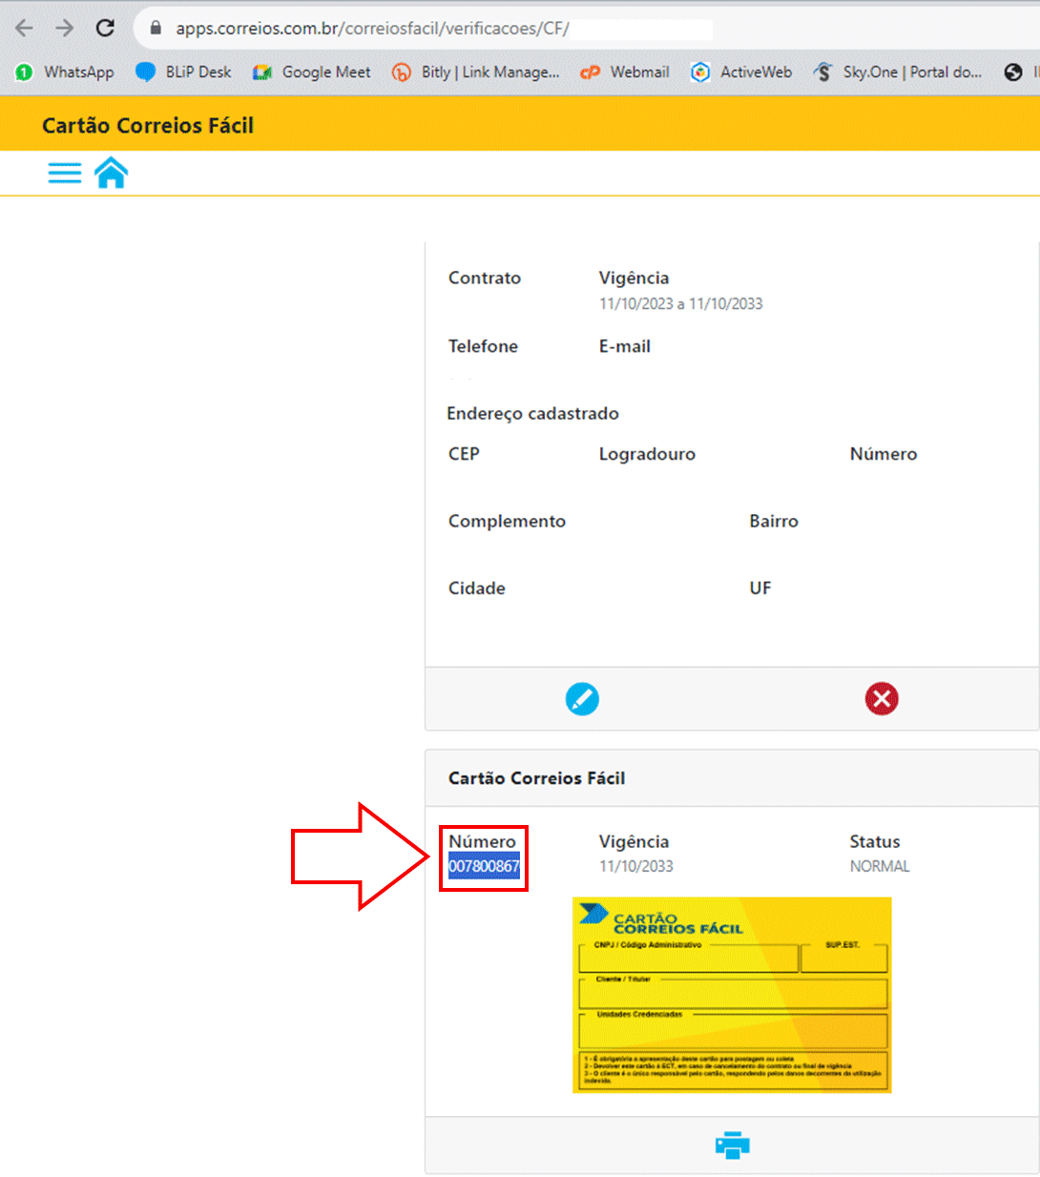Screen dimensions: 1040x1177
Task: Click the browser back arrow
Action: [x=25, y=28]
